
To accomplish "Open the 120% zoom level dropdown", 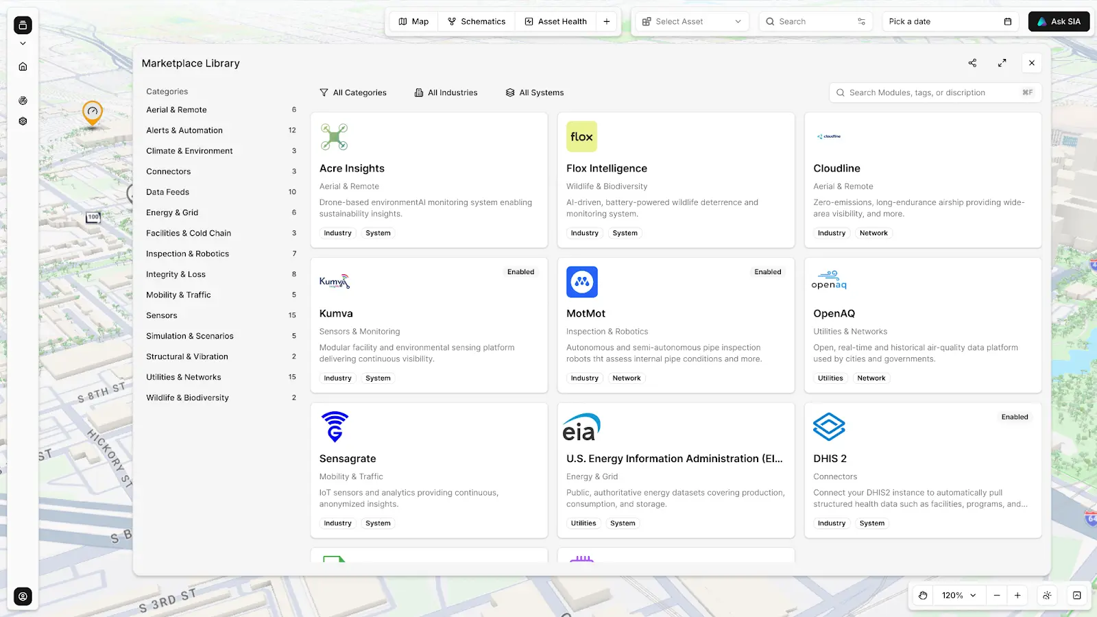I will [958, 595].
